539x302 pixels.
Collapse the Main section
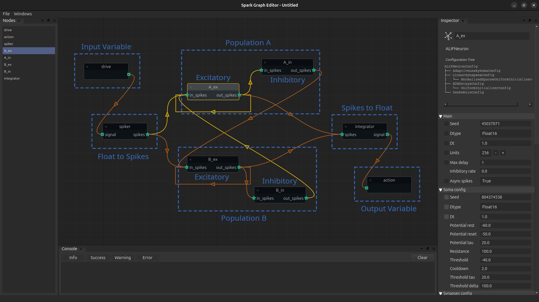click(x=441, y=116)
